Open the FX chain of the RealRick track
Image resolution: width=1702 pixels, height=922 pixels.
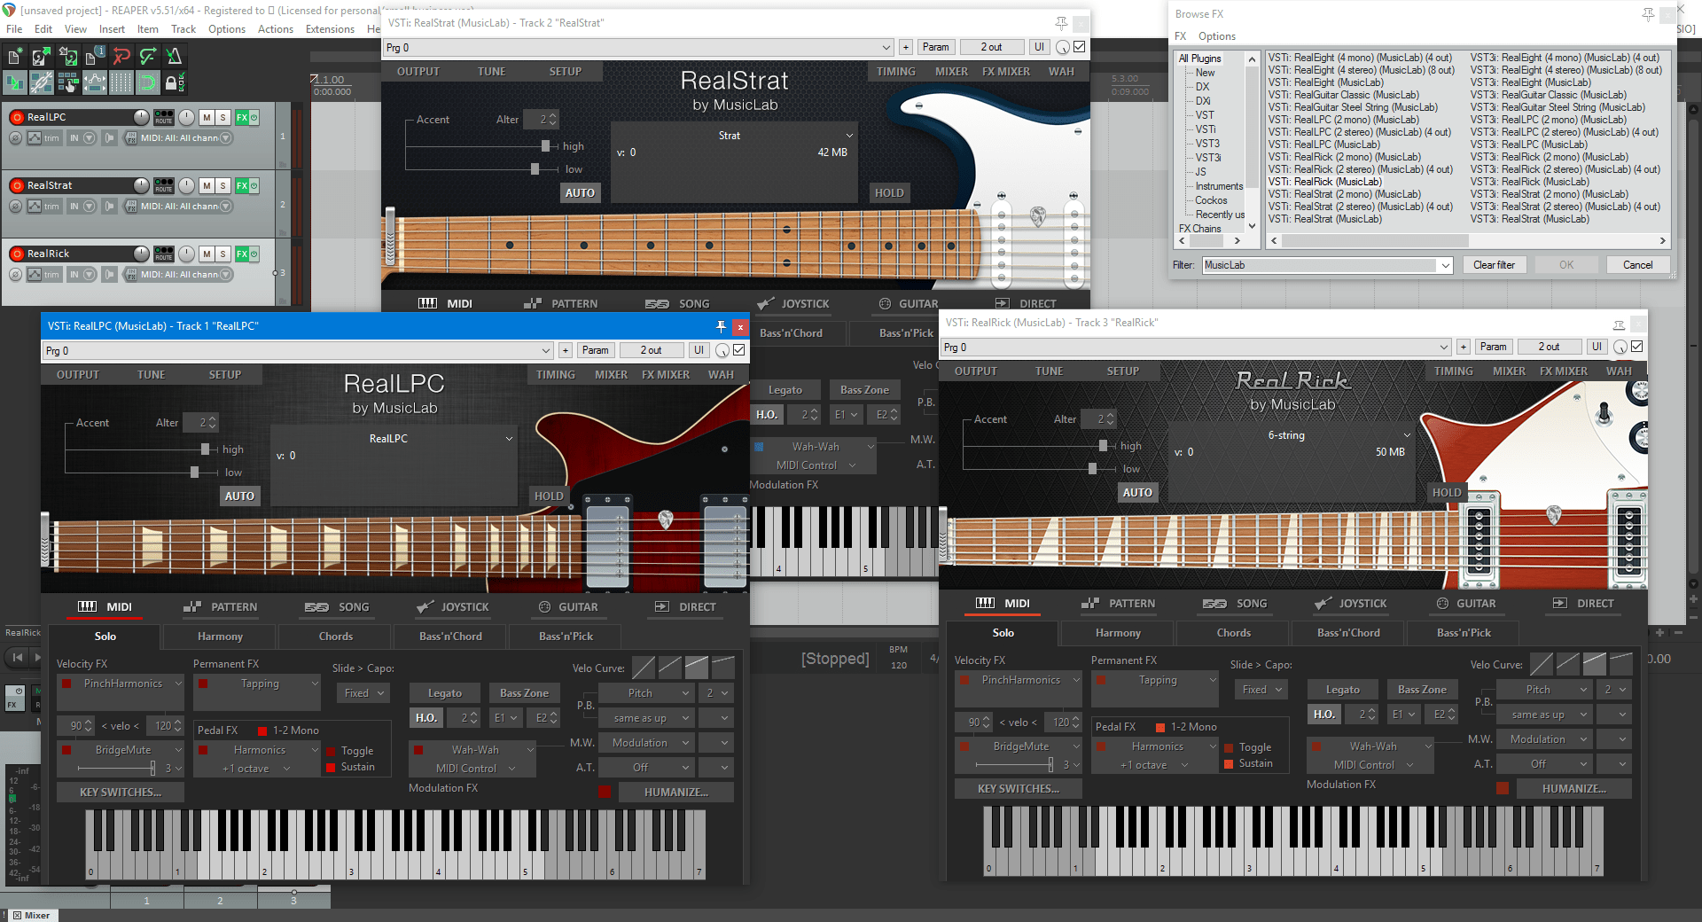click(241, 254)
